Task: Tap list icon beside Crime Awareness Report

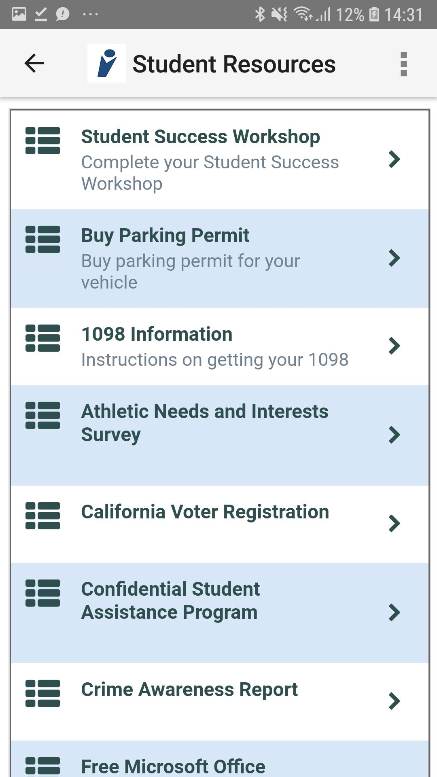Action: click(42, 693)
